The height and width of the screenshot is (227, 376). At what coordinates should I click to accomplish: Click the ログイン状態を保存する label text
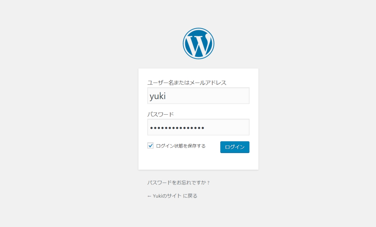point(181,146)
